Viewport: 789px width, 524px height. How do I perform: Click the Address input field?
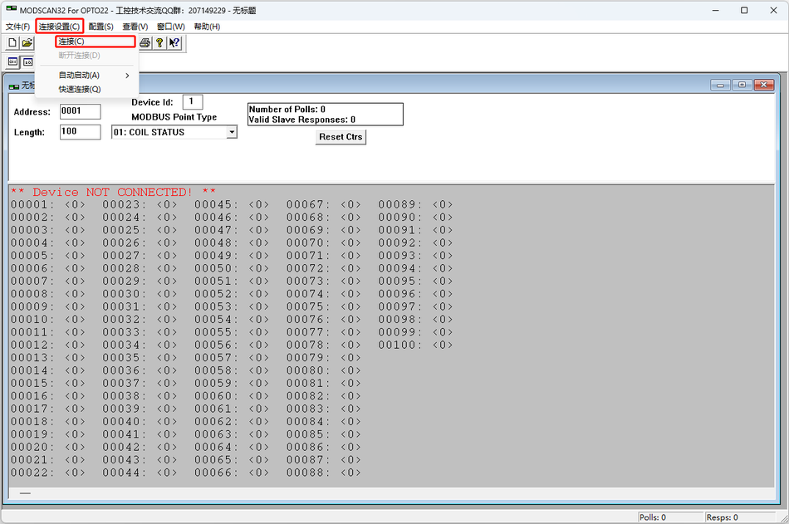point(80,111)
